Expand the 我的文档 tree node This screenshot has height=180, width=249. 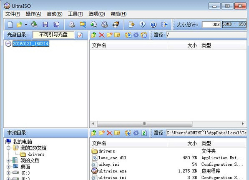[x=8, y=160]
